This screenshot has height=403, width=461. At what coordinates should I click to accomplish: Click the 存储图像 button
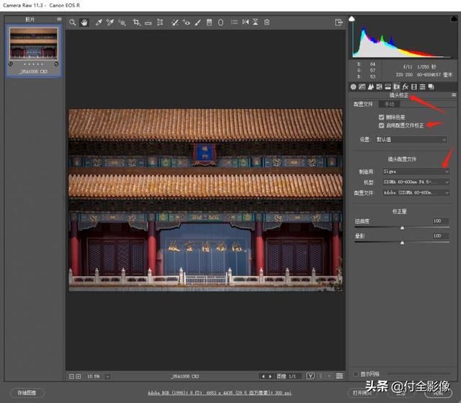click(x=26, y=393)
